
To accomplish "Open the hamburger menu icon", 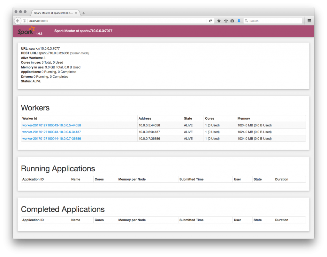I will (x=309, y=21).
